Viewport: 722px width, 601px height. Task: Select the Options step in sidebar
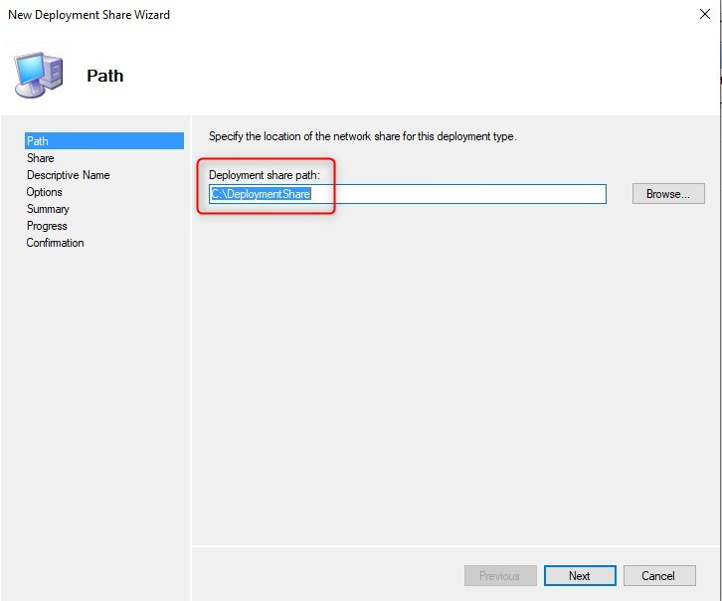tap(44, 192)
